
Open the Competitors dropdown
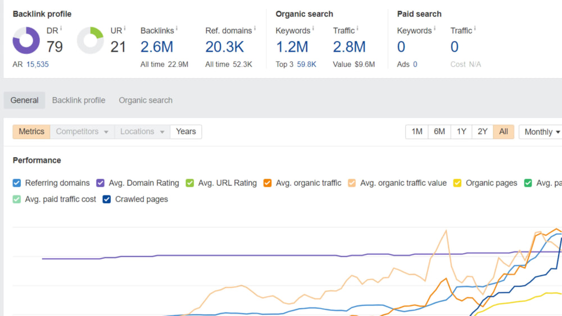pos(82,132)
